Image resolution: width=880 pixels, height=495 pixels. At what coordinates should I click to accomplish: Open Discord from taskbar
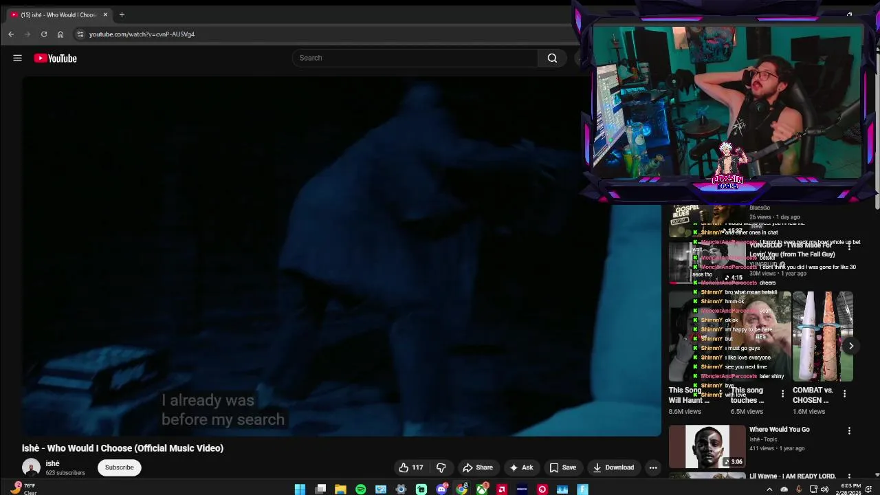[441, 489]
